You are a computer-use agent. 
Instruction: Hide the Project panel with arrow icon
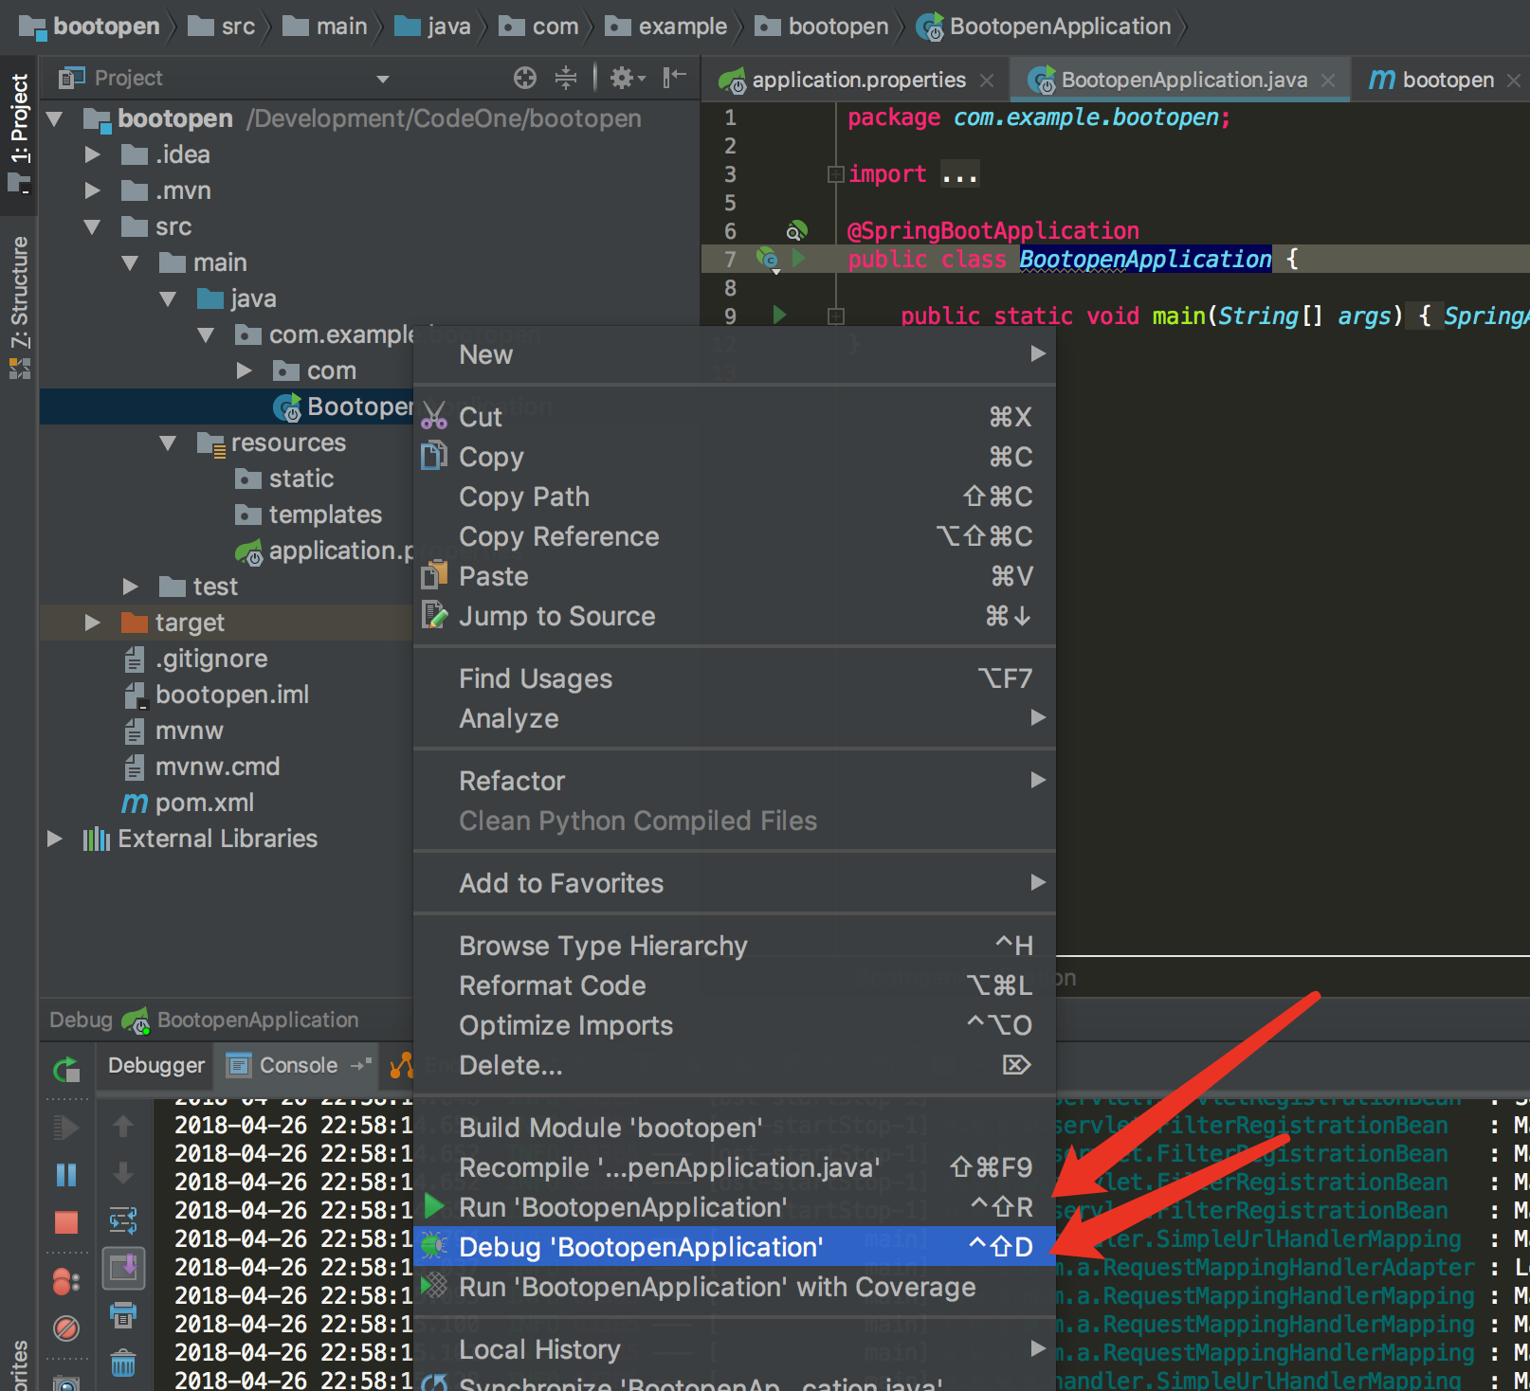(674, 78)
